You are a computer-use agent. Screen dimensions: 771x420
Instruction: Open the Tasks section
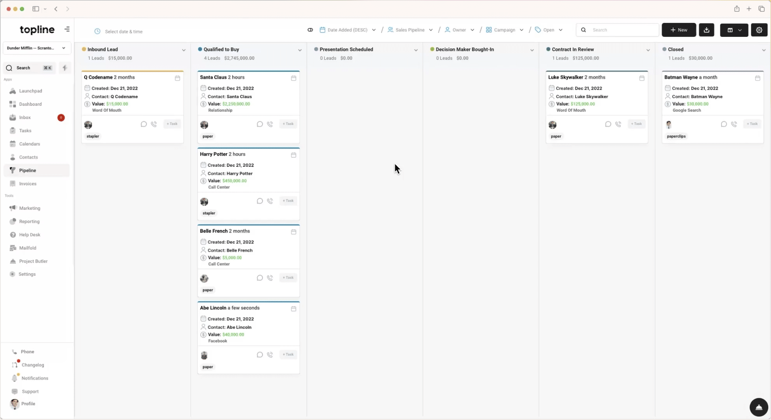(x=25, y=131)
